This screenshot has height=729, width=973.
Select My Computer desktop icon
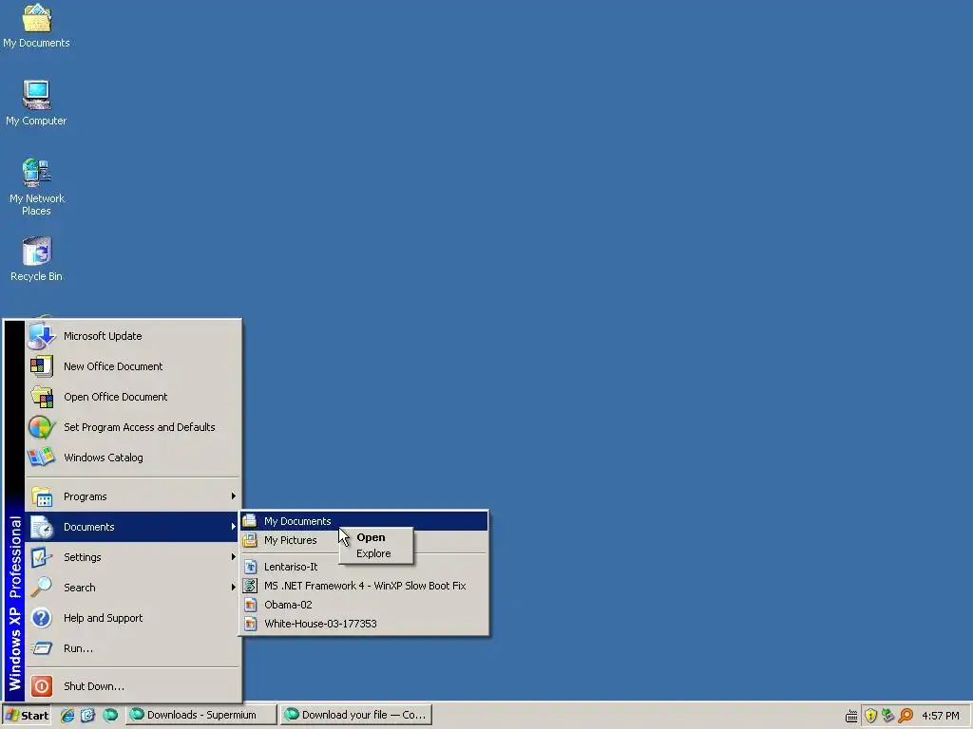pos(36,103)
